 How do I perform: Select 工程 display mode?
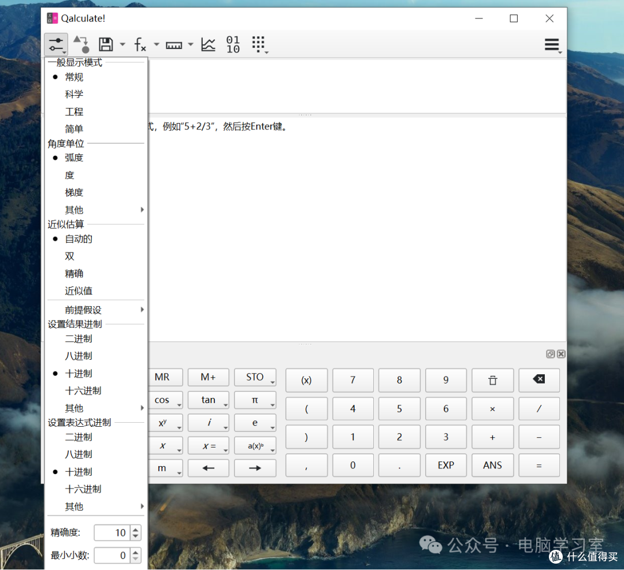pos(96,112)
